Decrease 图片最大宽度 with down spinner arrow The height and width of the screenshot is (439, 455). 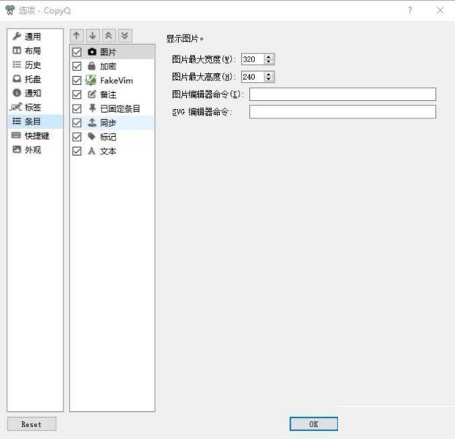pyautogui.click(x=269, y=61)
